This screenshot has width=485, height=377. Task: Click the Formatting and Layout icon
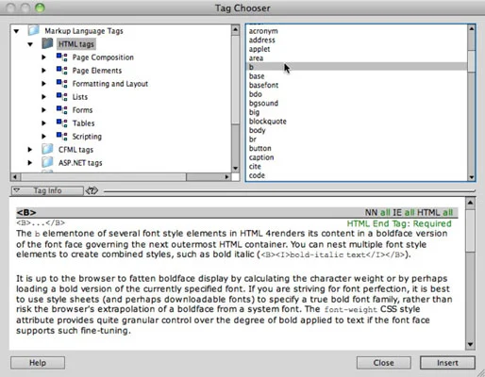(61, 83)
